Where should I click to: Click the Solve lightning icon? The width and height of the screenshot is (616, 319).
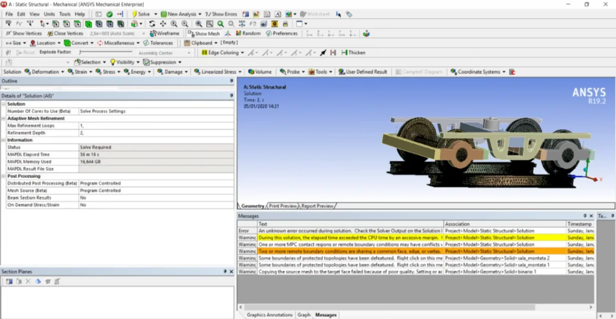(135, 14)
